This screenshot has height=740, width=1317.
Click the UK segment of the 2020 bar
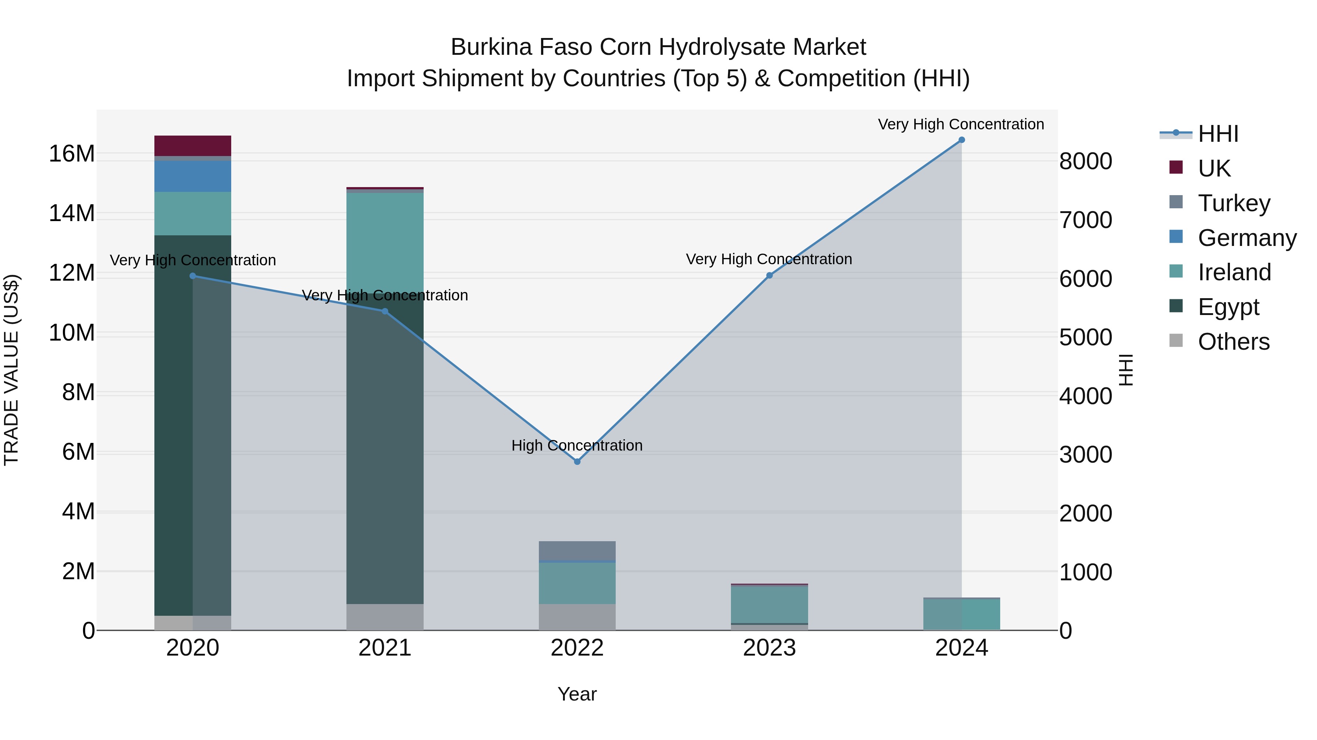tap(193, 145)
